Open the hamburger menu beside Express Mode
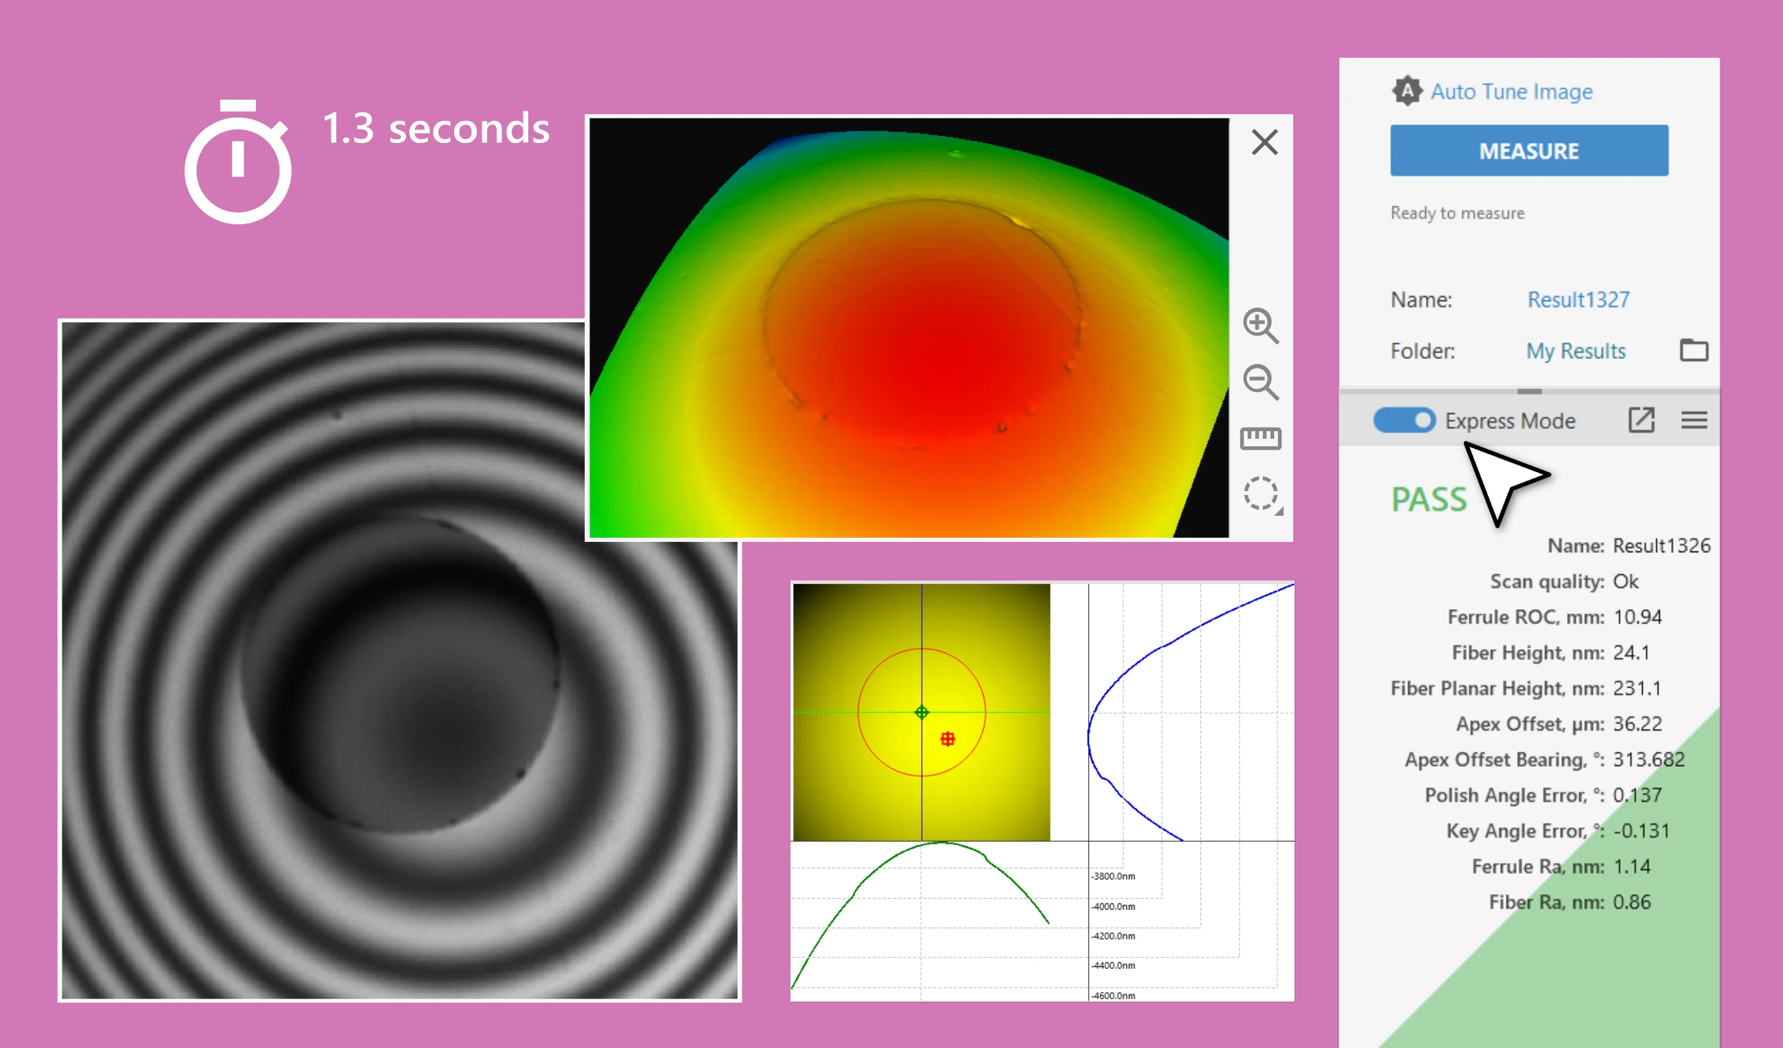 pyautogui.click(x=1694, y=420)
